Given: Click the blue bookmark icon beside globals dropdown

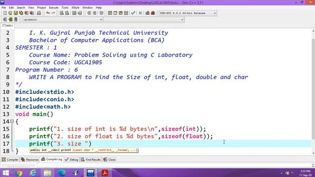Looking at the screenshot, I should 16,20.
